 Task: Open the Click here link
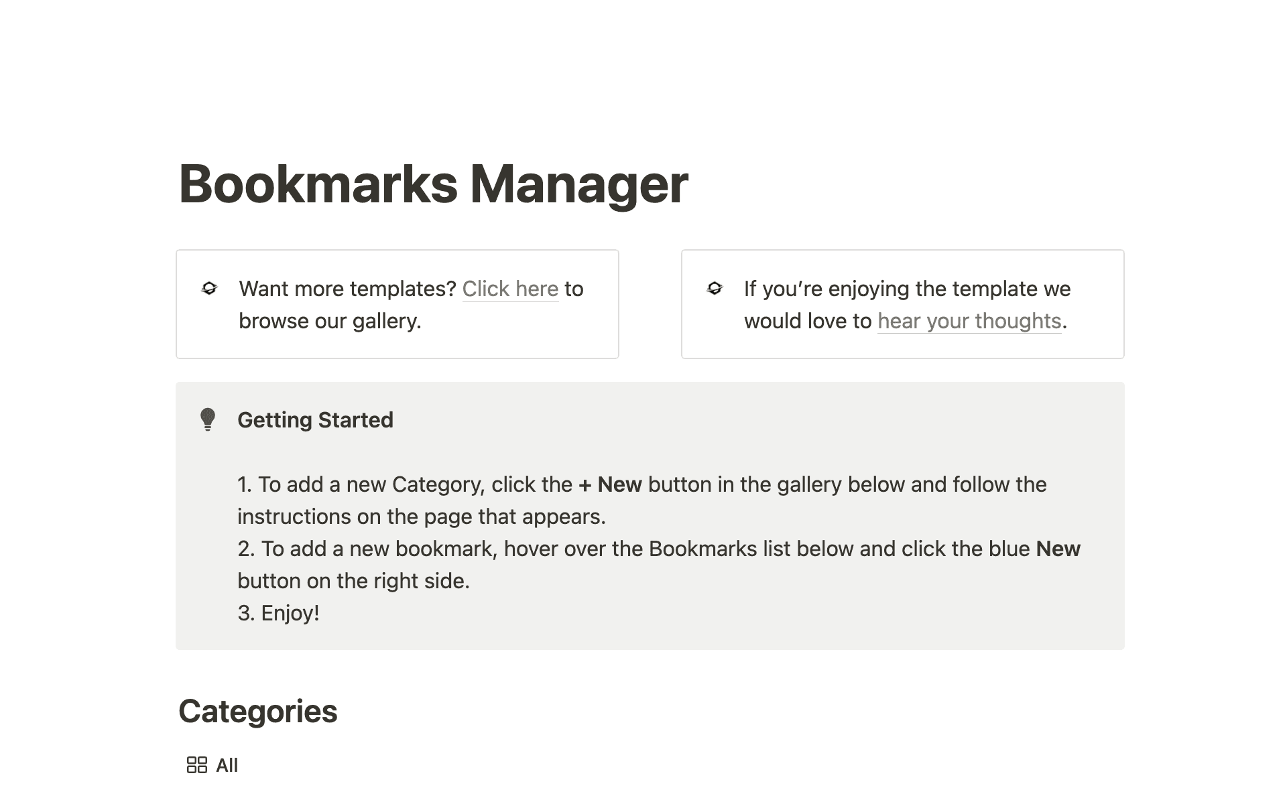click(510, 289)
